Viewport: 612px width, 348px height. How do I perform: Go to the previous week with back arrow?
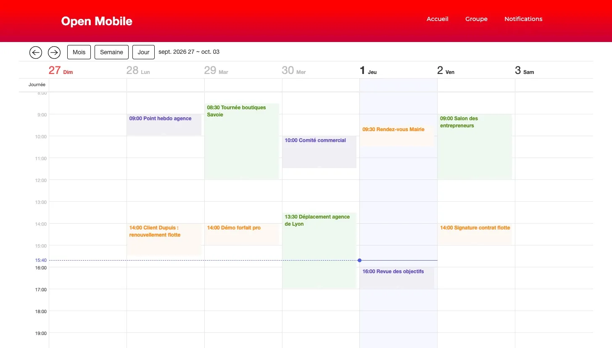[x=36, y=52]
